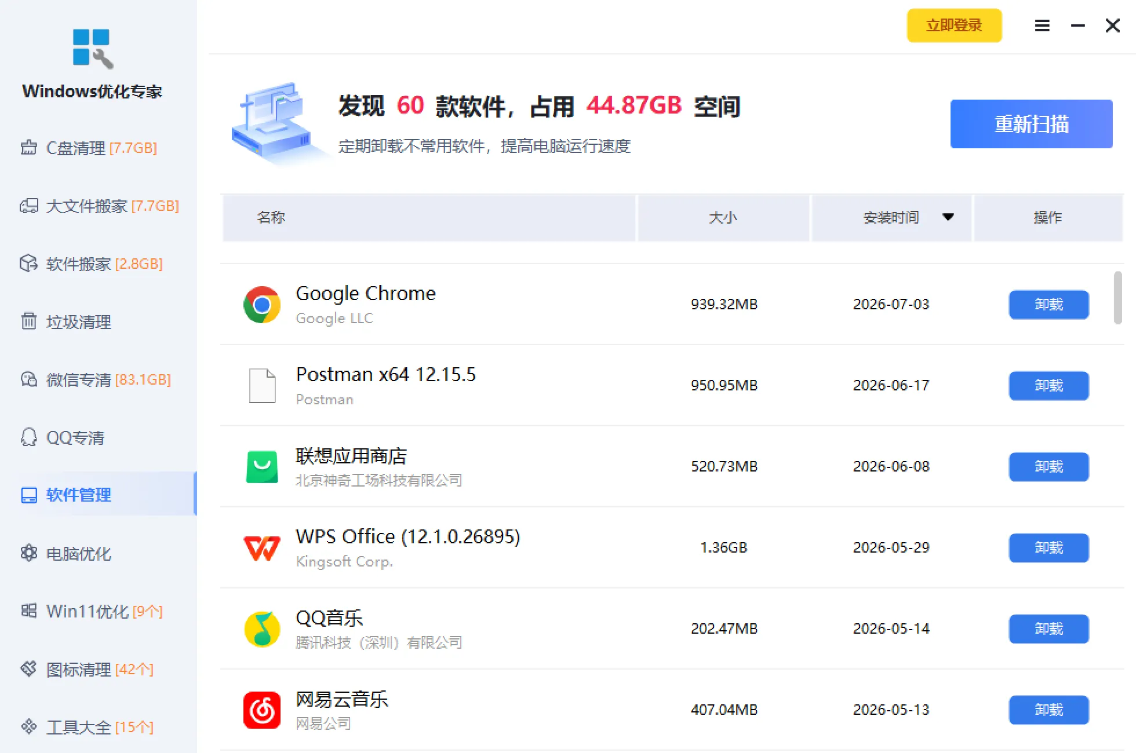The image size is (1136, 753).
Task: Click the 图标清理 sidebar icon
Action: point(28,669)
